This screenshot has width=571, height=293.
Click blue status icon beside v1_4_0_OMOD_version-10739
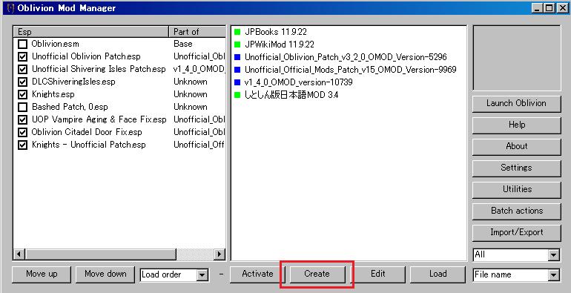(x=237, y=82)
